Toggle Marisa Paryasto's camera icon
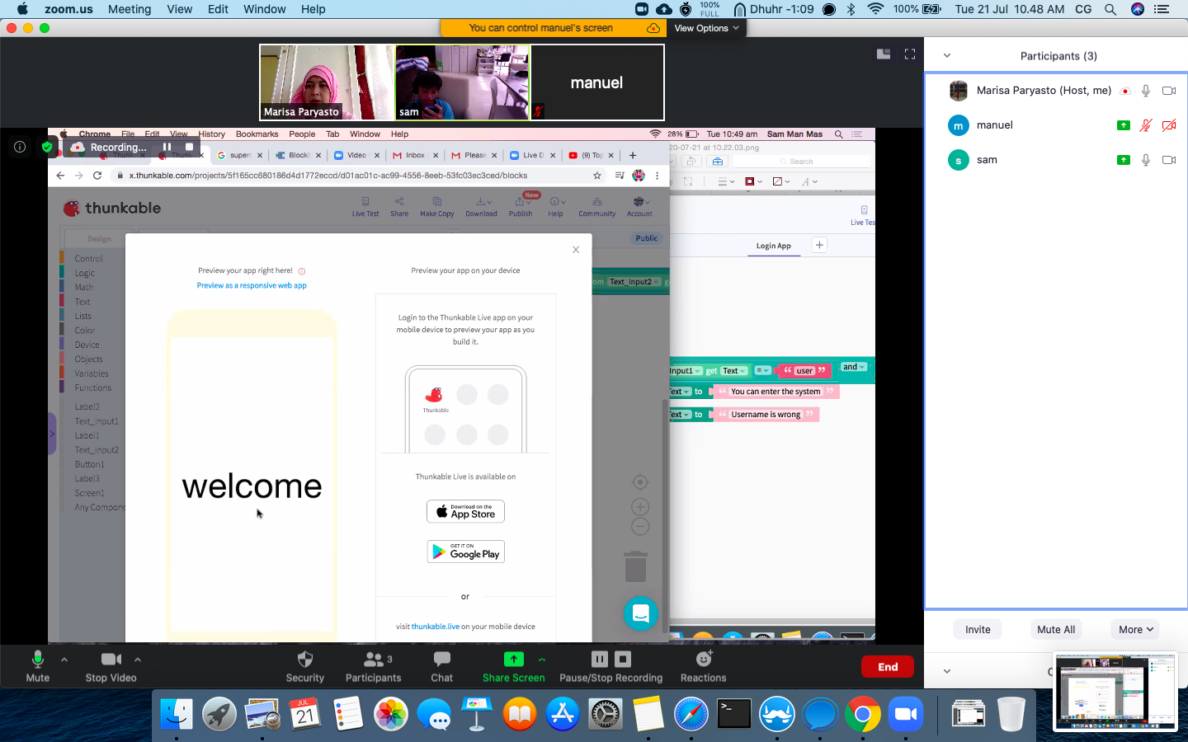This screenshot has height=742, width=1188. [x=1169, y=91]
